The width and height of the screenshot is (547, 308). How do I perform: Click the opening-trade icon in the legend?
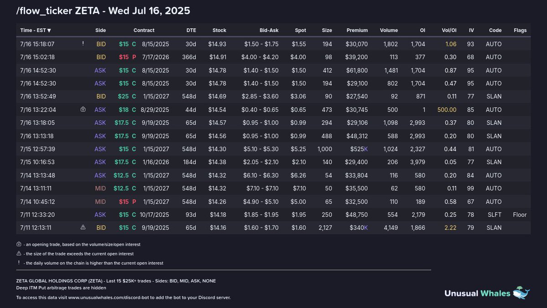click(x=19, y=245)
